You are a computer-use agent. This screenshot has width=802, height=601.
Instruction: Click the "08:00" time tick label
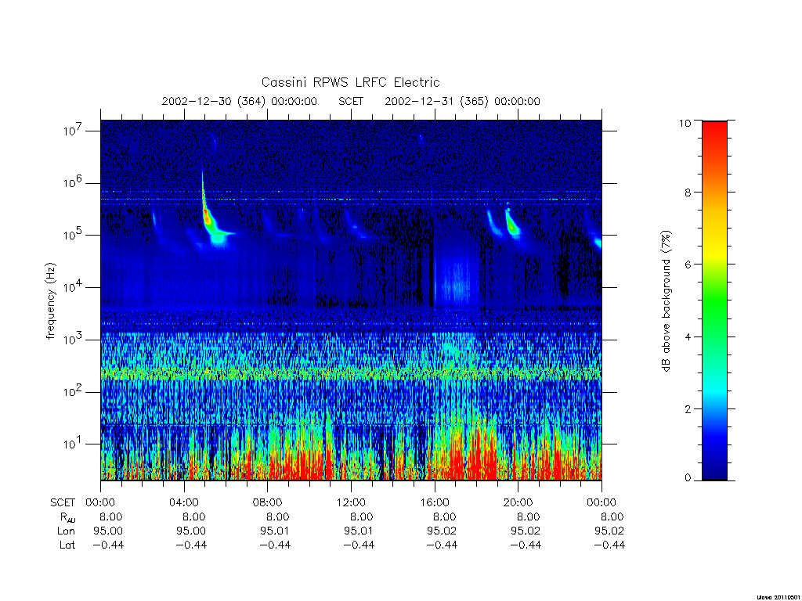[x=267, y=502]
